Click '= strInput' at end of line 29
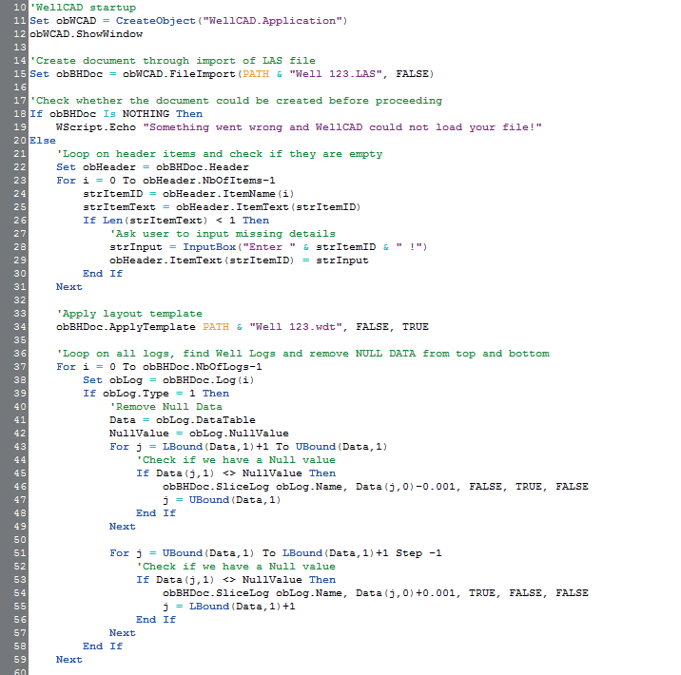The height and width of the screenshot is (675, 681). [336, 260]
